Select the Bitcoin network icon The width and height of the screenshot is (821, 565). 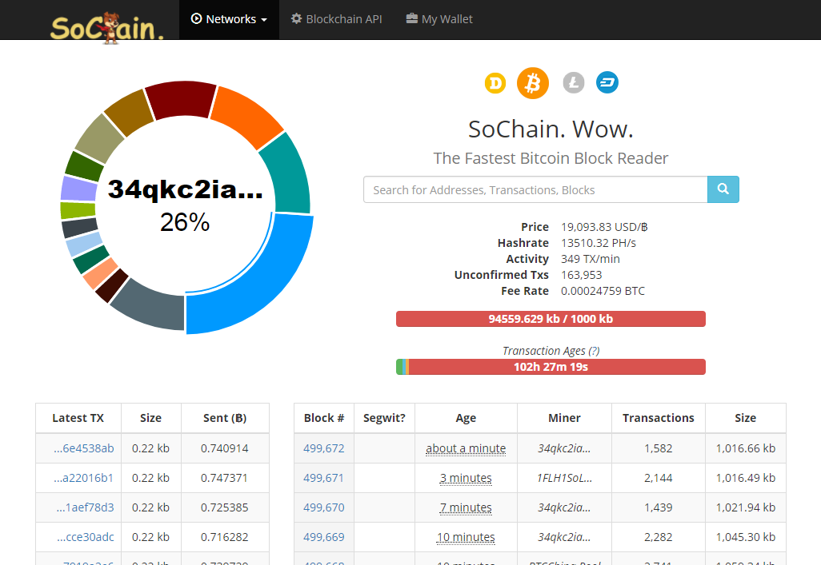tap(532, 82)
